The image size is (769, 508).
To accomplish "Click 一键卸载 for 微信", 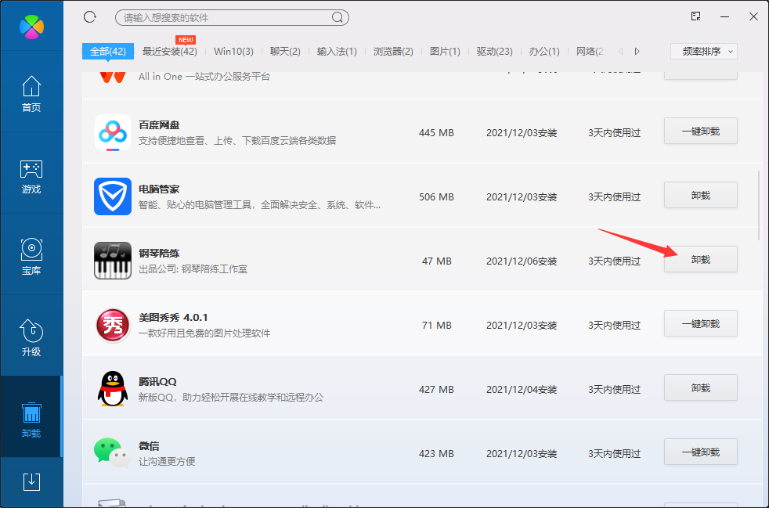I will (x=700, y=452).
